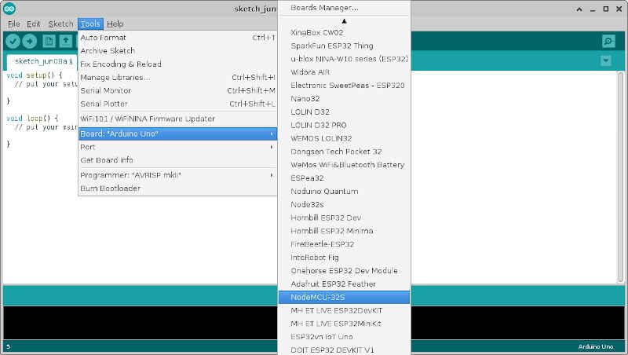Open Serial Plotter
Image resolution: width=628 pixels, height=355 pixels.
[x=177, y=104]
